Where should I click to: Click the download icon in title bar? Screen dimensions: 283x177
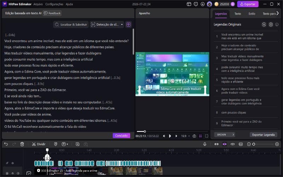tap(202, 4)
